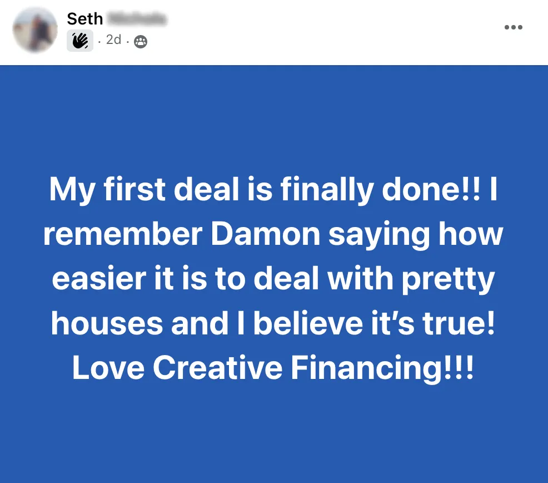Screen dimensions: 548x483
Task: Click the word "Damon" in the post
Action: click(266, 235)
